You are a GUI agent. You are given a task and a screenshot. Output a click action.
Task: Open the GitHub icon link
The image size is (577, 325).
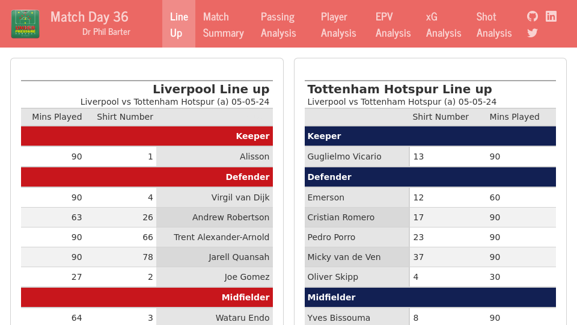pyautogui.click(x=533, y=16)
